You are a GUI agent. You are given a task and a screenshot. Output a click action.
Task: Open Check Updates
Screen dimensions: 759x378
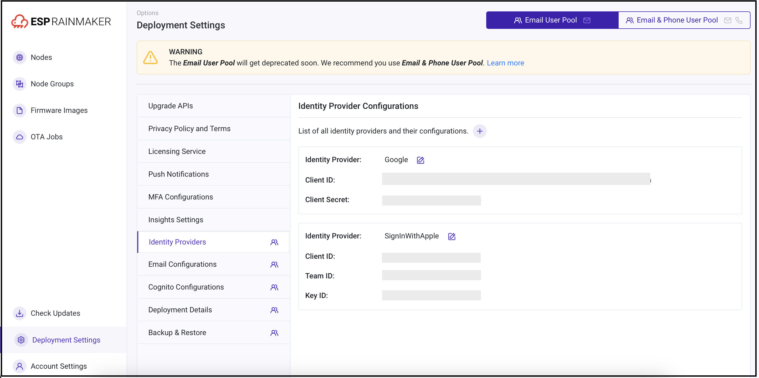tap(55, 313)
